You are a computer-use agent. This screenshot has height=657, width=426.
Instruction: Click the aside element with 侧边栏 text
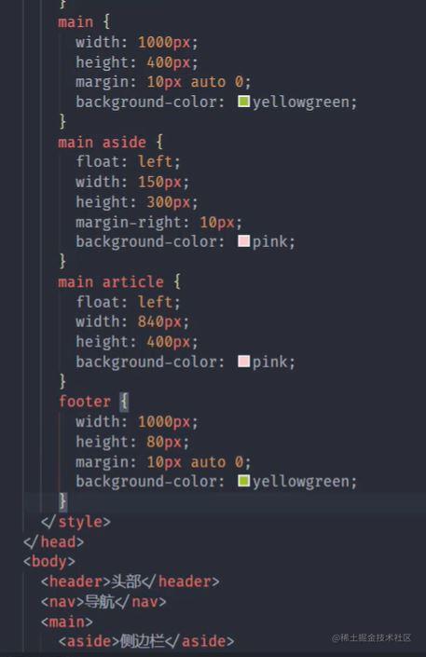click(146, 641)
